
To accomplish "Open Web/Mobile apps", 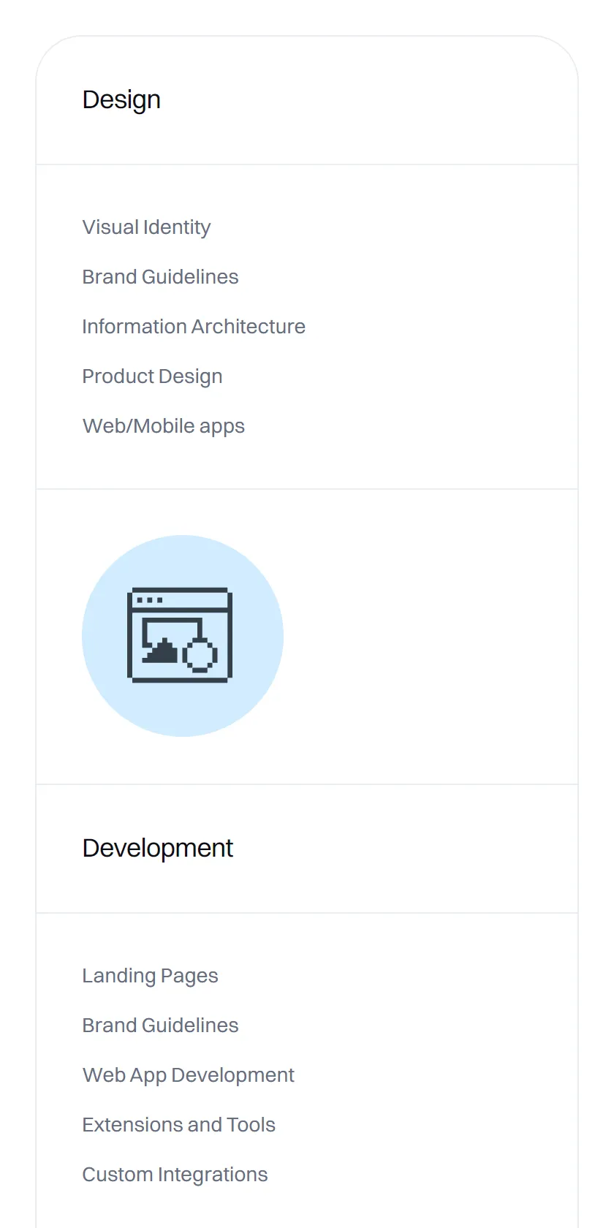I will pos(164,426).
